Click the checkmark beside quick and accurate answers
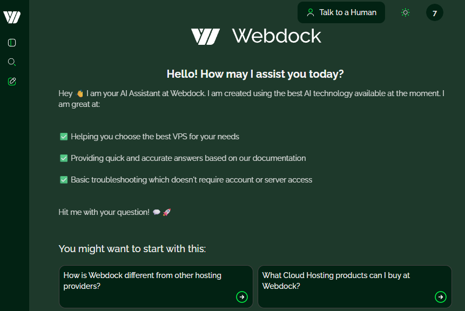465x311 pixels. pyautogui.click(x=64, y=158)
